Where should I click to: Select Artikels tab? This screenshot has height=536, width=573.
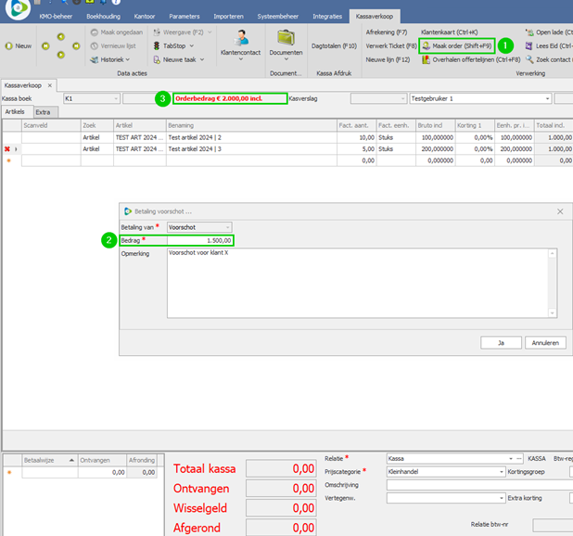point(17,111)
